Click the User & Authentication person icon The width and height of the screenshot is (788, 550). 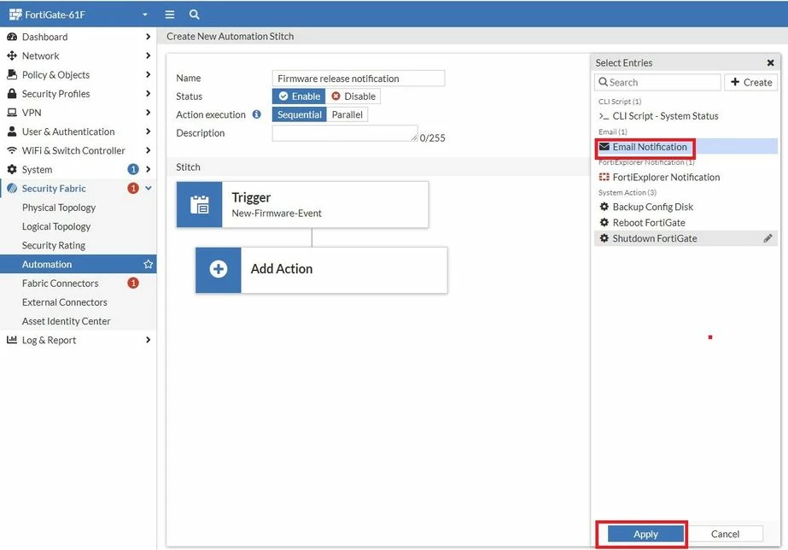pyautogui.click(x=12, y=132)
